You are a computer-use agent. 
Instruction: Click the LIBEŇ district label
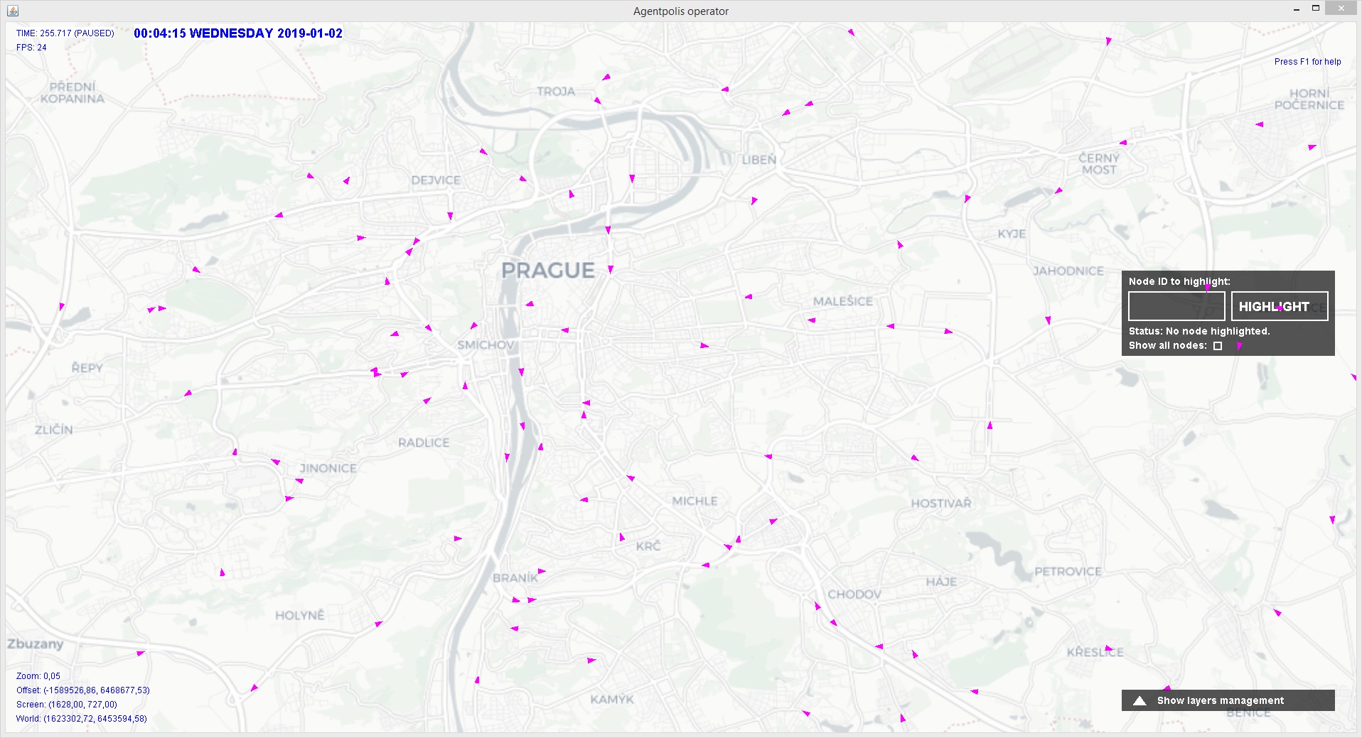coord(759,160)
